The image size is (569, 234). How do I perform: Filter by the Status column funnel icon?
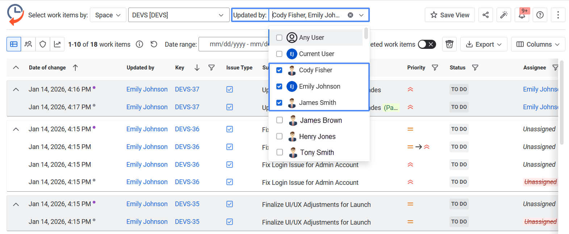(x=475, y=68)
